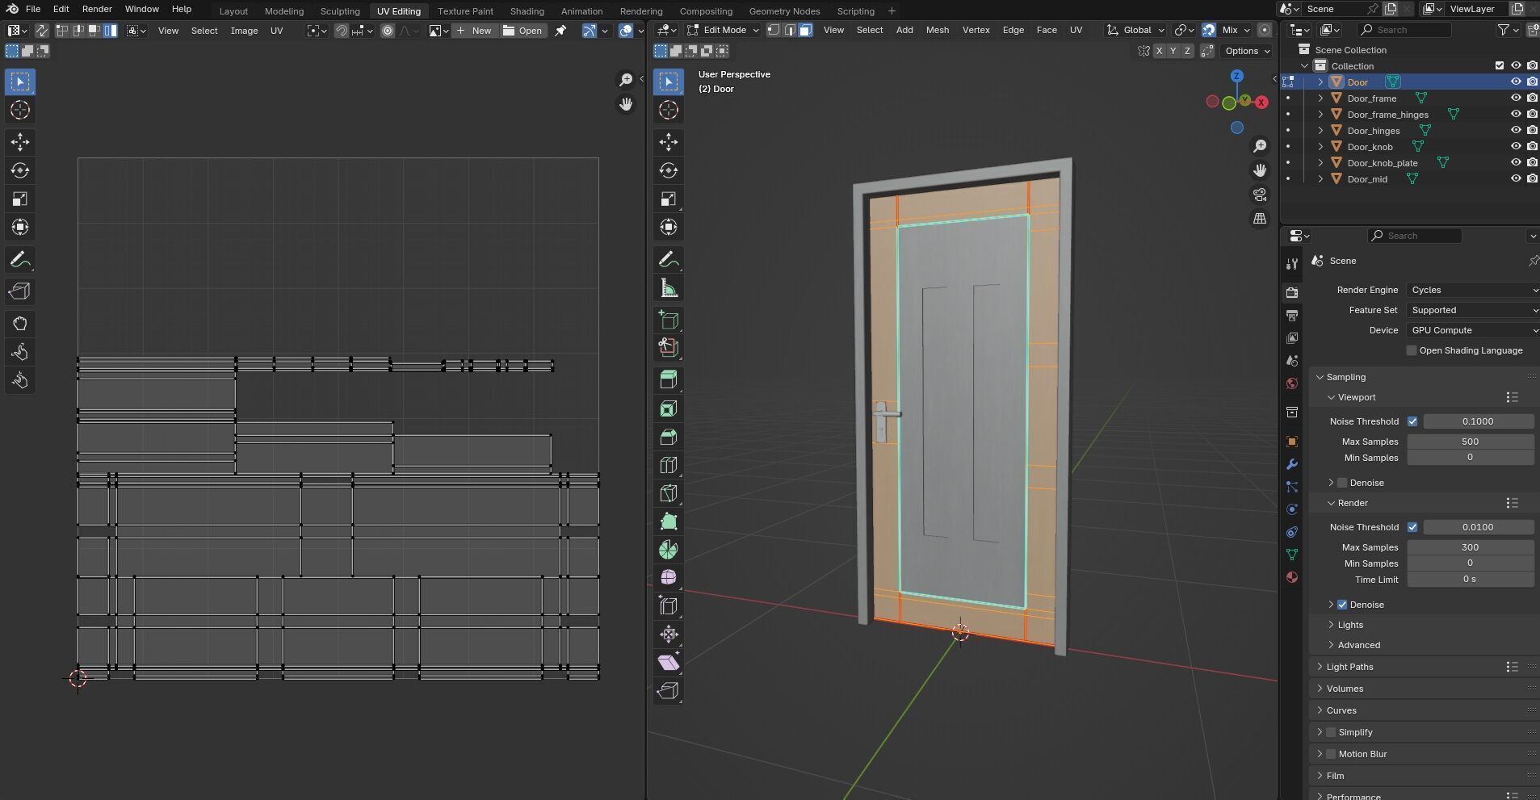Viewport: 1540px width, 800px height.
Task: Select the Cursor tool in UV editor
Action: [x=20, y=110]
